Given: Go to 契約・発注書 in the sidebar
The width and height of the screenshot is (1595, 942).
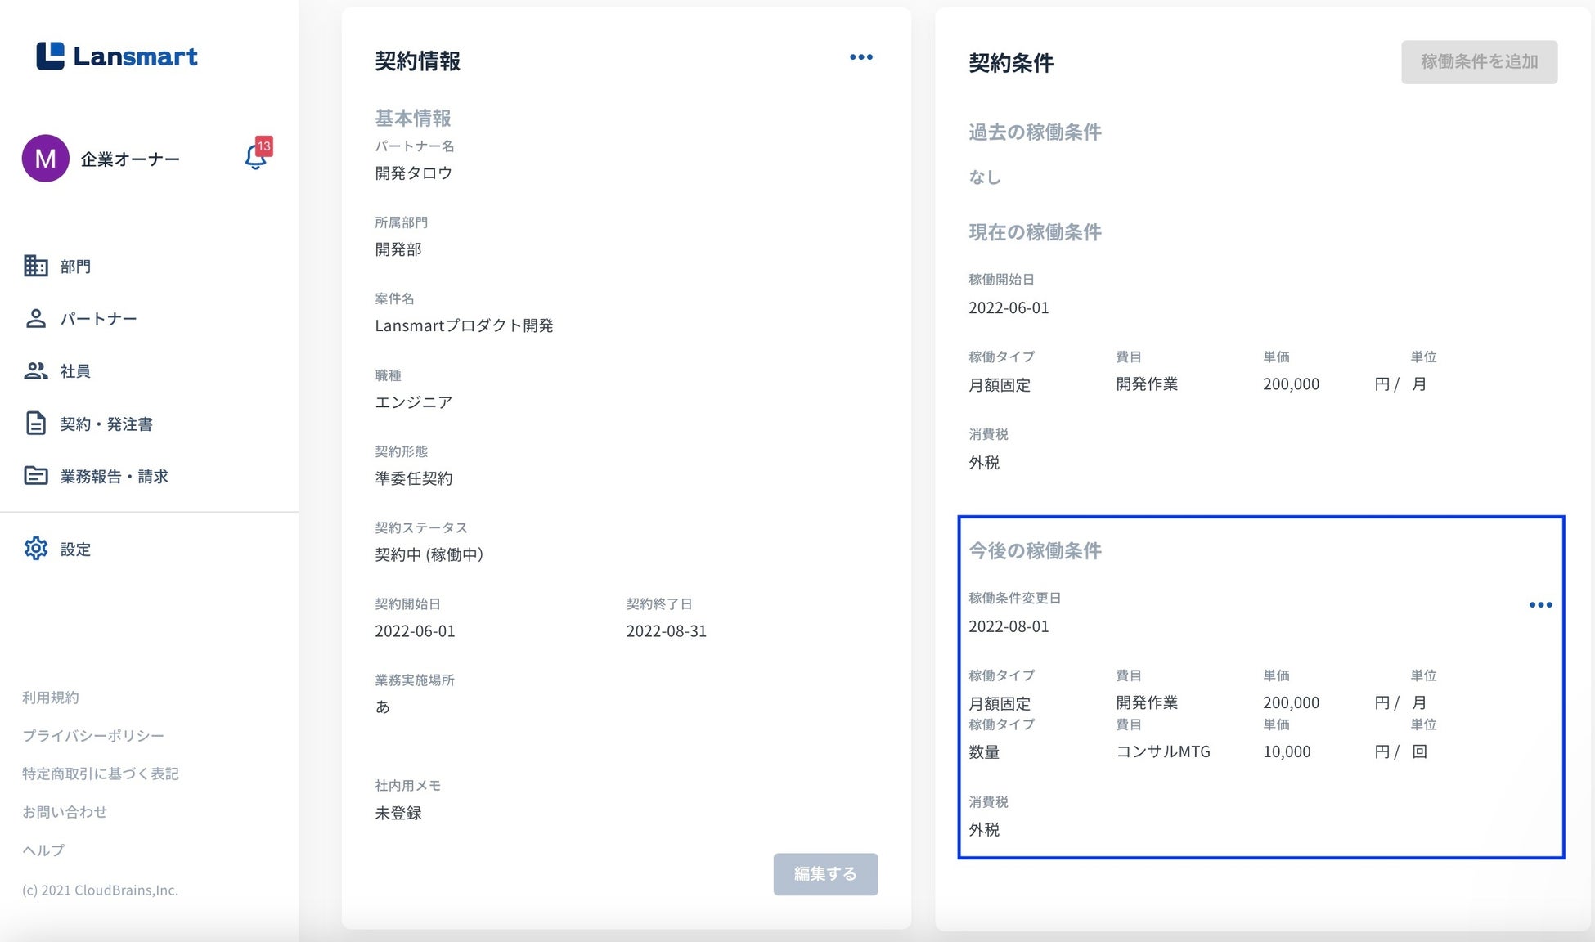Looking at the screenshot, I should [x=106, y=424].
